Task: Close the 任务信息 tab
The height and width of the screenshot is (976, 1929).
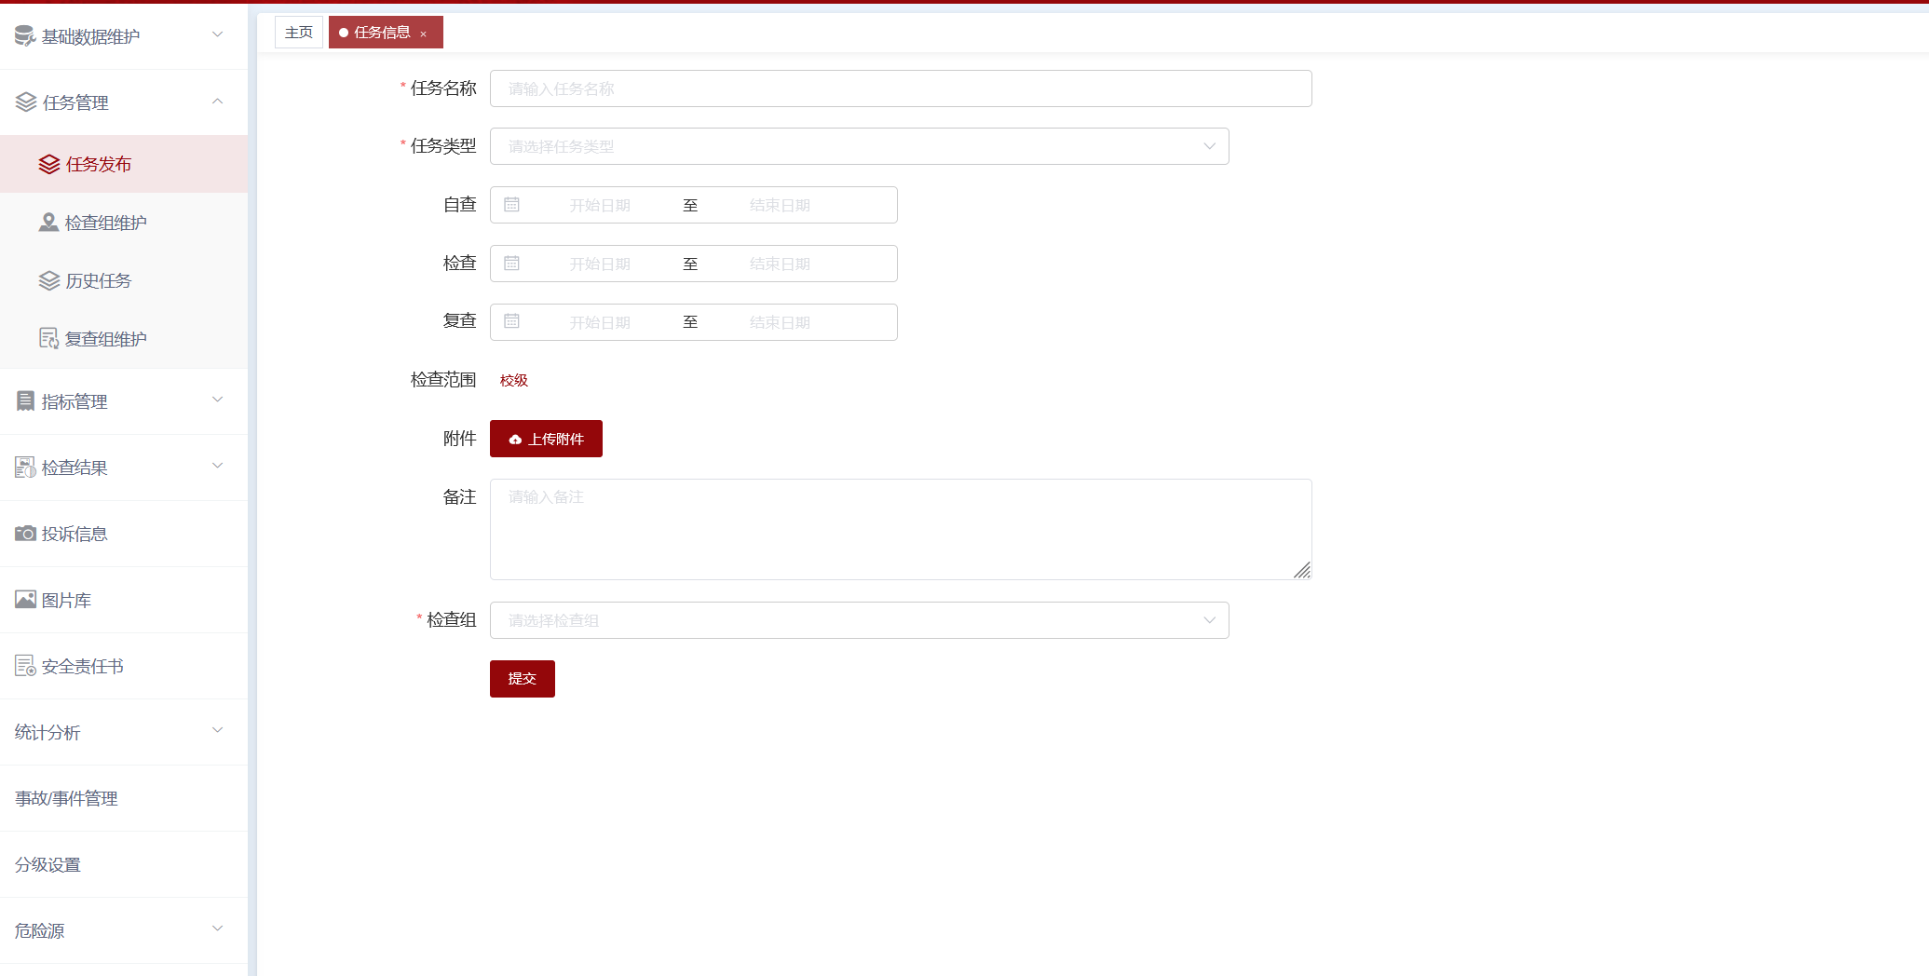Action: pos(423,34)
